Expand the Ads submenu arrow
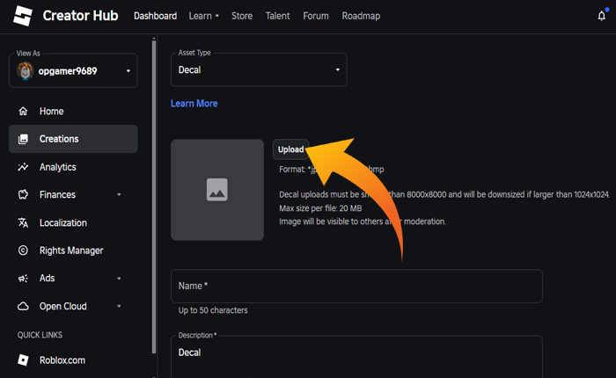 119,279
